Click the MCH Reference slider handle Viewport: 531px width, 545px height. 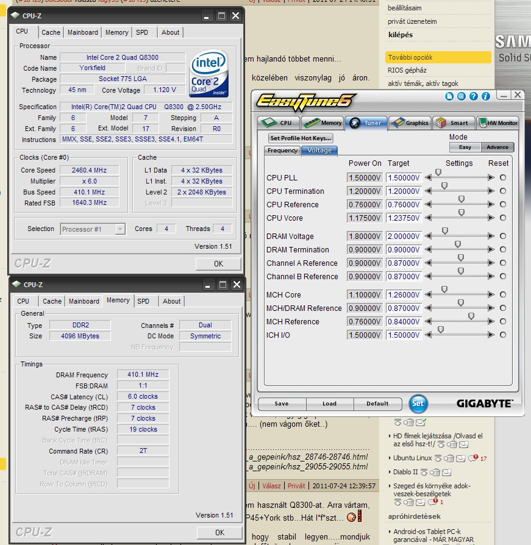click(x=471, y=316)
